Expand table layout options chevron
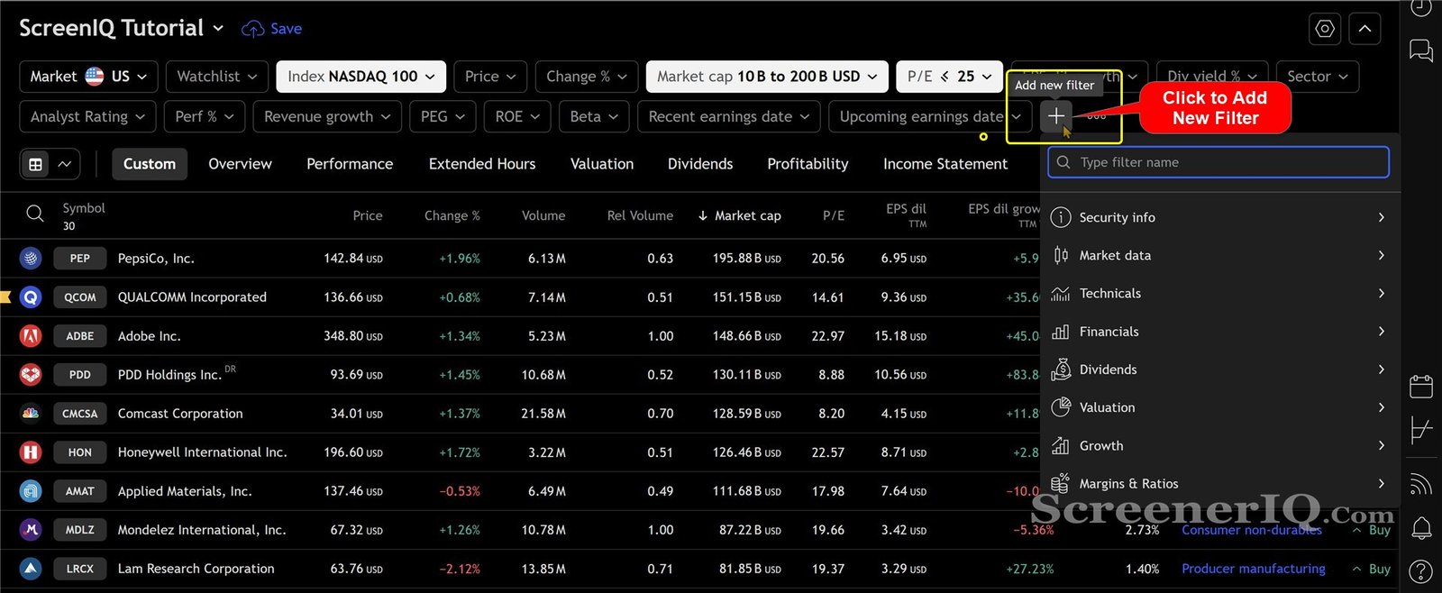 [65, 164]
